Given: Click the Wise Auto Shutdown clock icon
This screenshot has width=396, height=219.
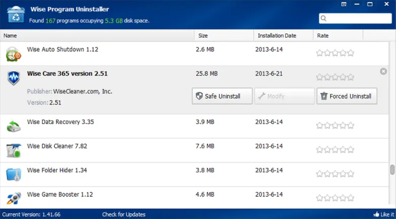Looking at the screenshot, I should pyautogui.click(x=13, y=54).
